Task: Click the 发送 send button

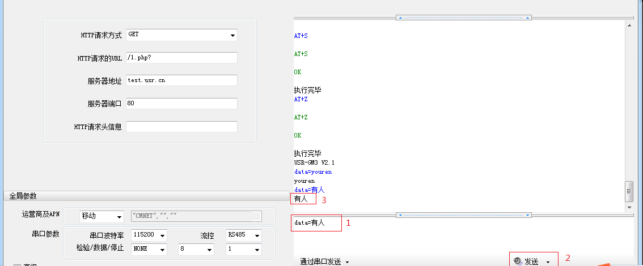Action: point(526,261)
